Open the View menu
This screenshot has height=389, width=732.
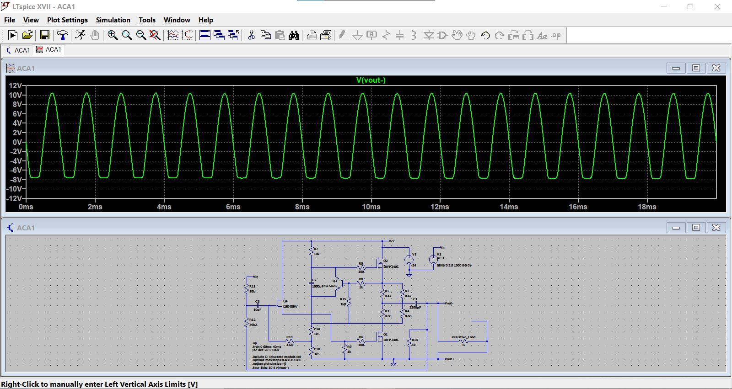(31, 20)
